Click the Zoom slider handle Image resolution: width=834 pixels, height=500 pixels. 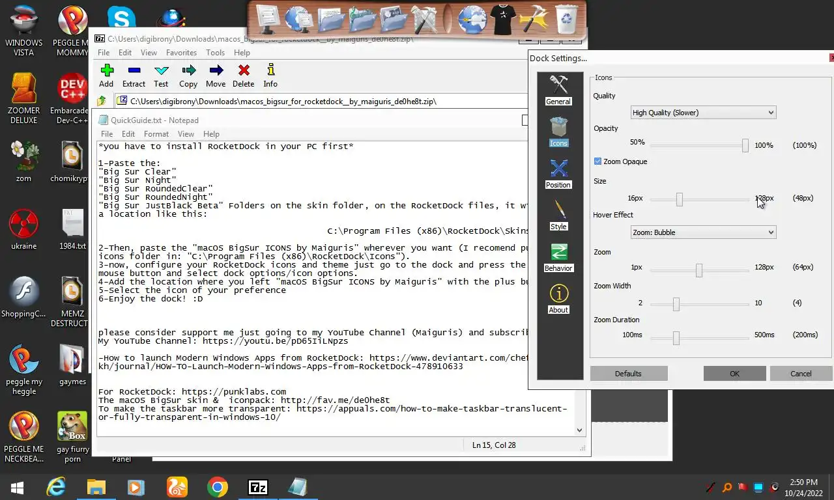pos(699,270)
